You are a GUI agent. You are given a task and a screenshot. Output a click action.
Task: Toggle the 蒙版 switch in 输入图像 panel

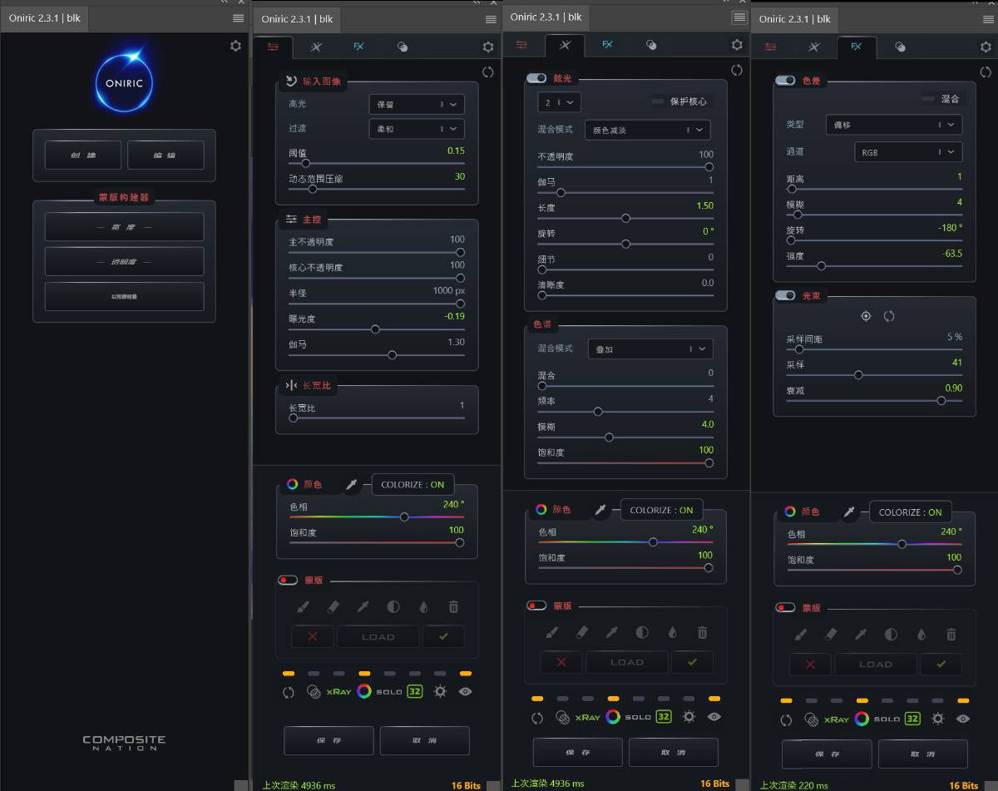point(288,580)
